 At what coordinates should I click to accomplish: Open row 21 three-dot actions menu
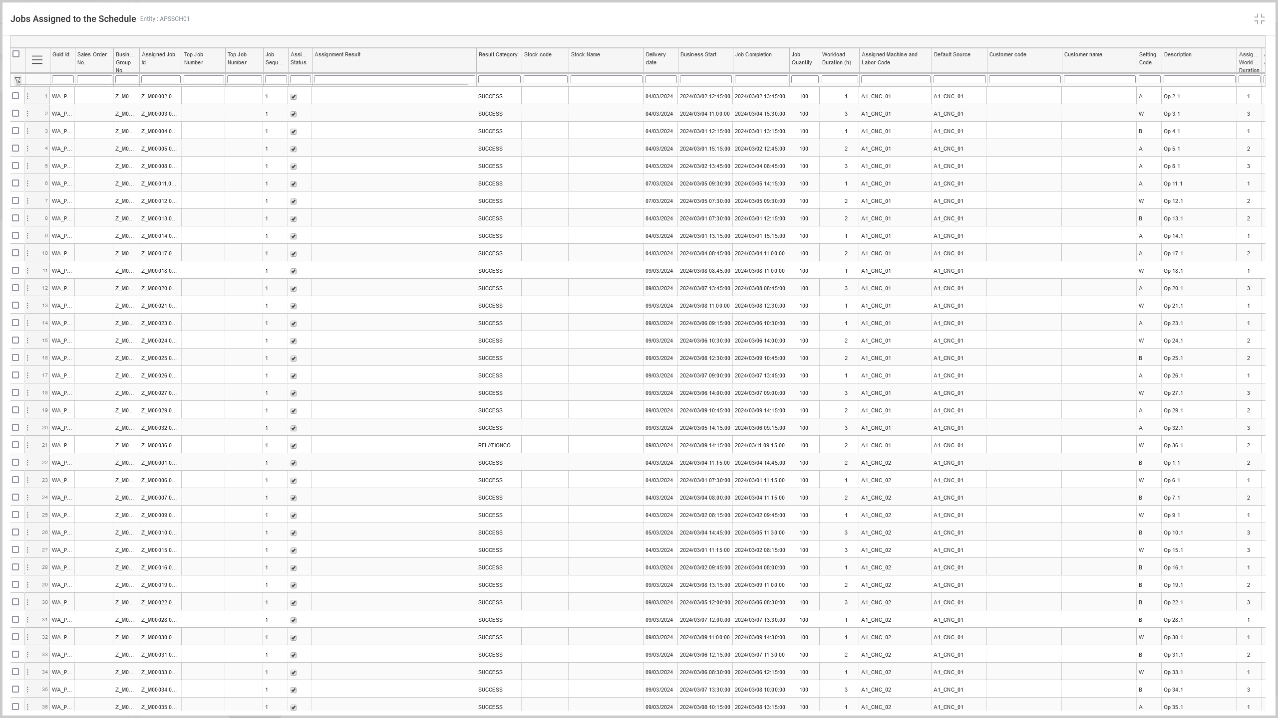coord(27,445)
